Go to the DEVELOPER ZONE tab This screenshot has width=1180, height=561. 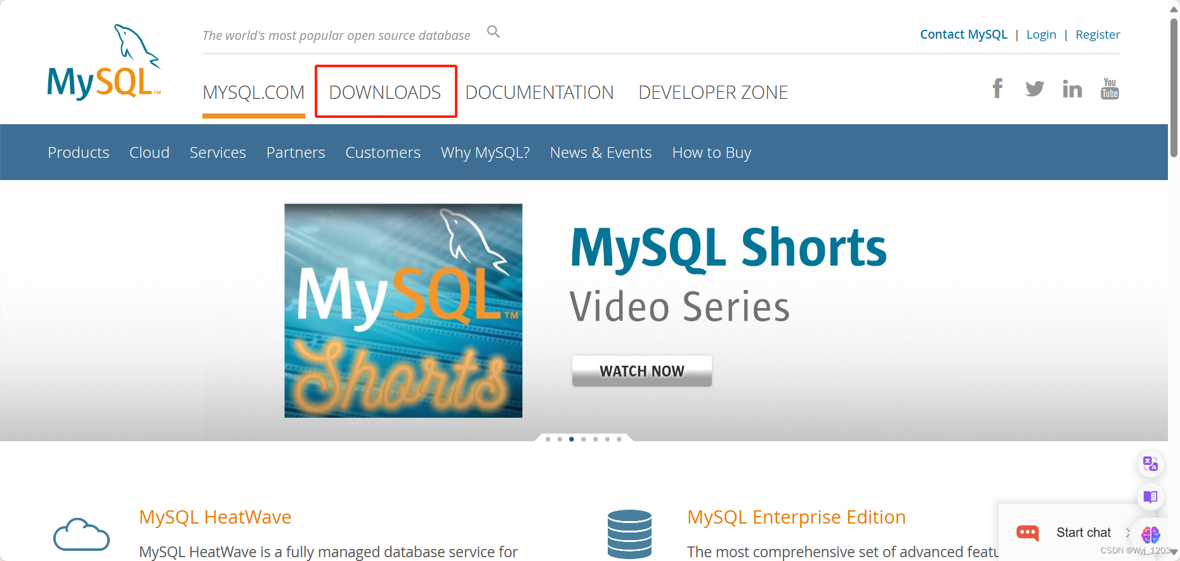(713, 93)
